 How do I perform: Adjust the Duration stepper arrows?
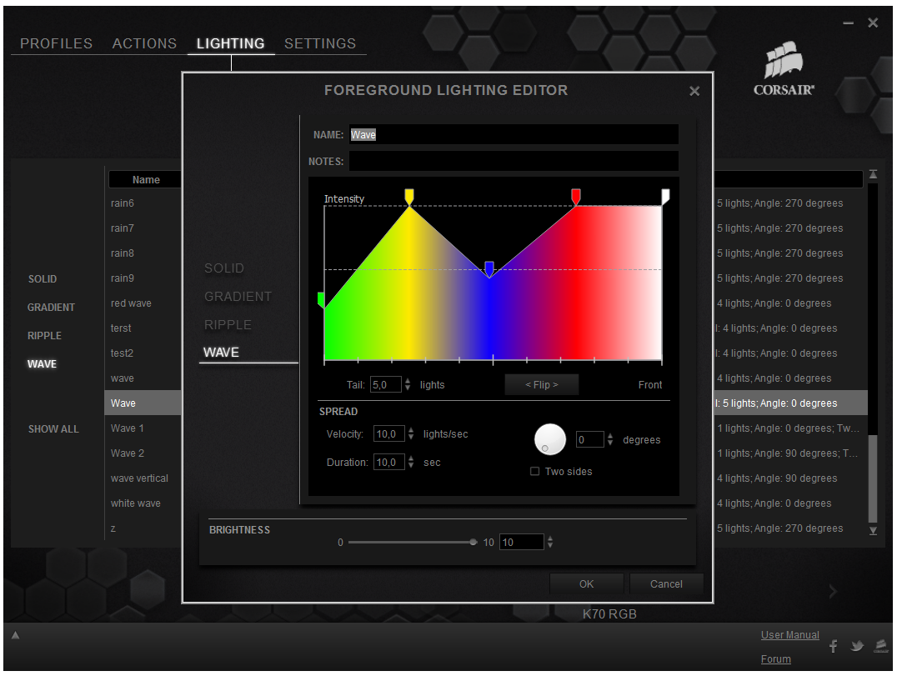pyautogui.click(x=411, y=463)
